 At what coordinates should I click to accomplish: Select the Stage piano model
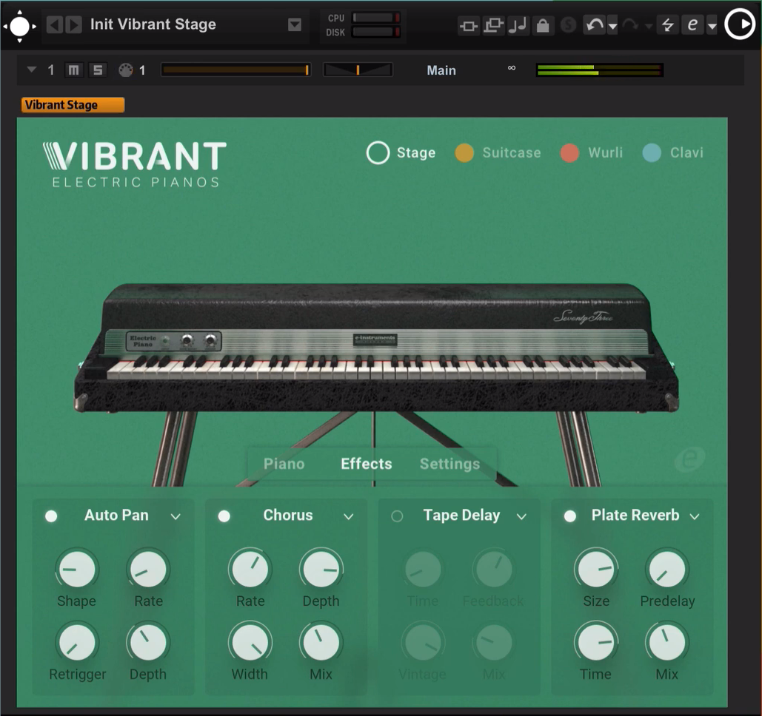click(401, 153)
